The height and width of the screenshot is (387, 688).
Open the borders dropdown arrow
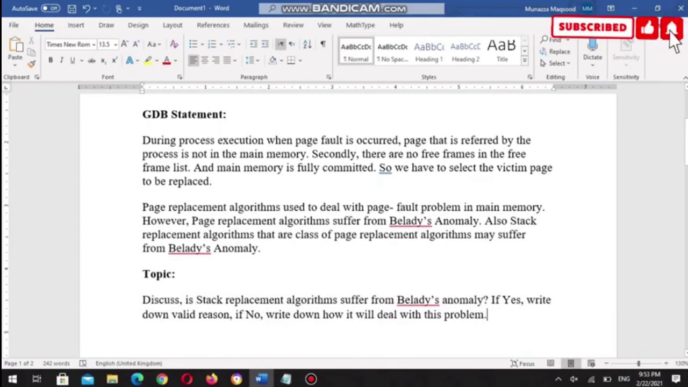[299, 60]
